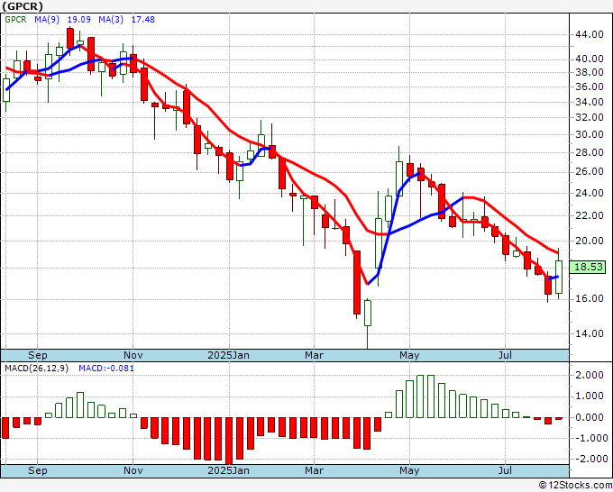Click the 20.00 price axis label
The image size is (613, 492).
pyautogui.click(x=590, y=241)
